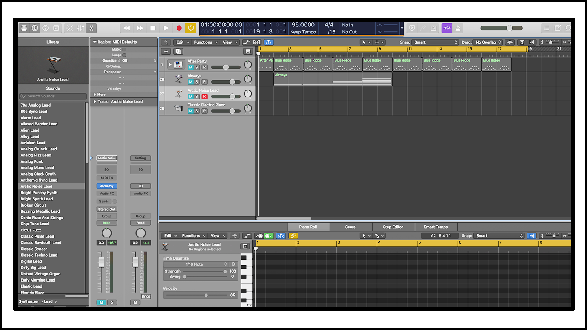Open the LCD display mode chevron
The width and height of the screenshot is (587, 330).
(402, 28)
